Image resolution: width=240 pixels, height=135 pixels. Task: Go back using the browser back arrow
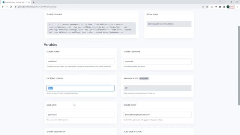click(3, 7)
